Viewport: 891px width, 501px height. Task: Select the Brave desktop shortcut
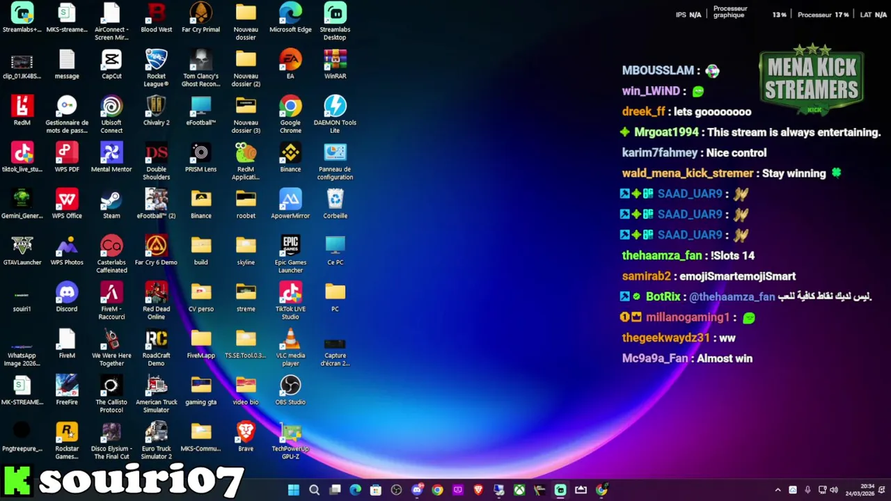[246, 438]
